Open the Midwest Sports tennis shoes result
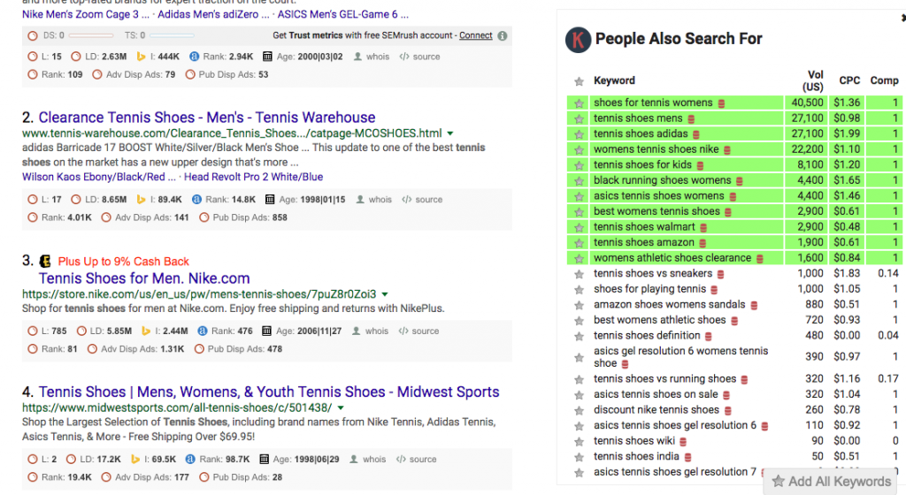Viewport: 906px width, 495px height. [x=269, y=392]
